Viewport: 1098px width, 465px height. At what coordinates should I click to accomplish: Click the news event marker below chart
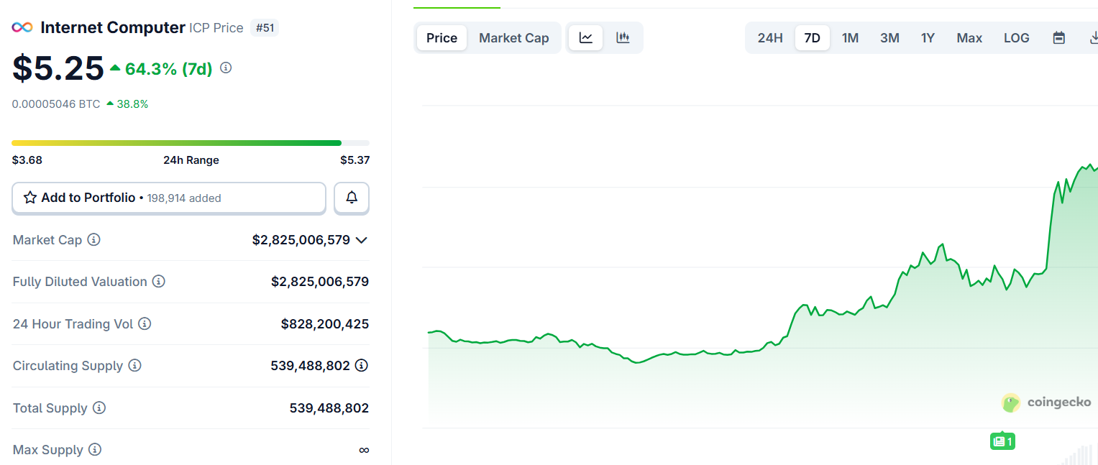1002,441
